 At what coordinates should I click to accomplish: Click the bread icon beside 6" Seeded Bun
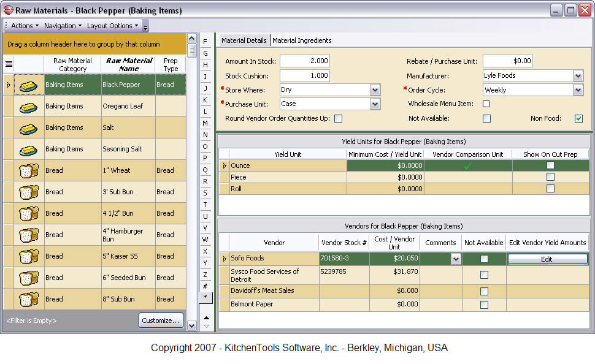(x=28, y=278)
